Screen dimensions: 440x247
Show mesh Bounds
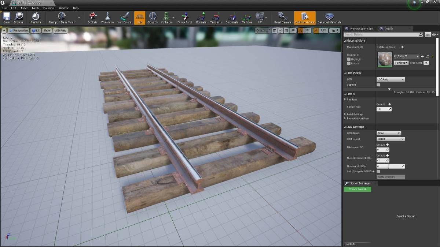click(x=153, y=18)
